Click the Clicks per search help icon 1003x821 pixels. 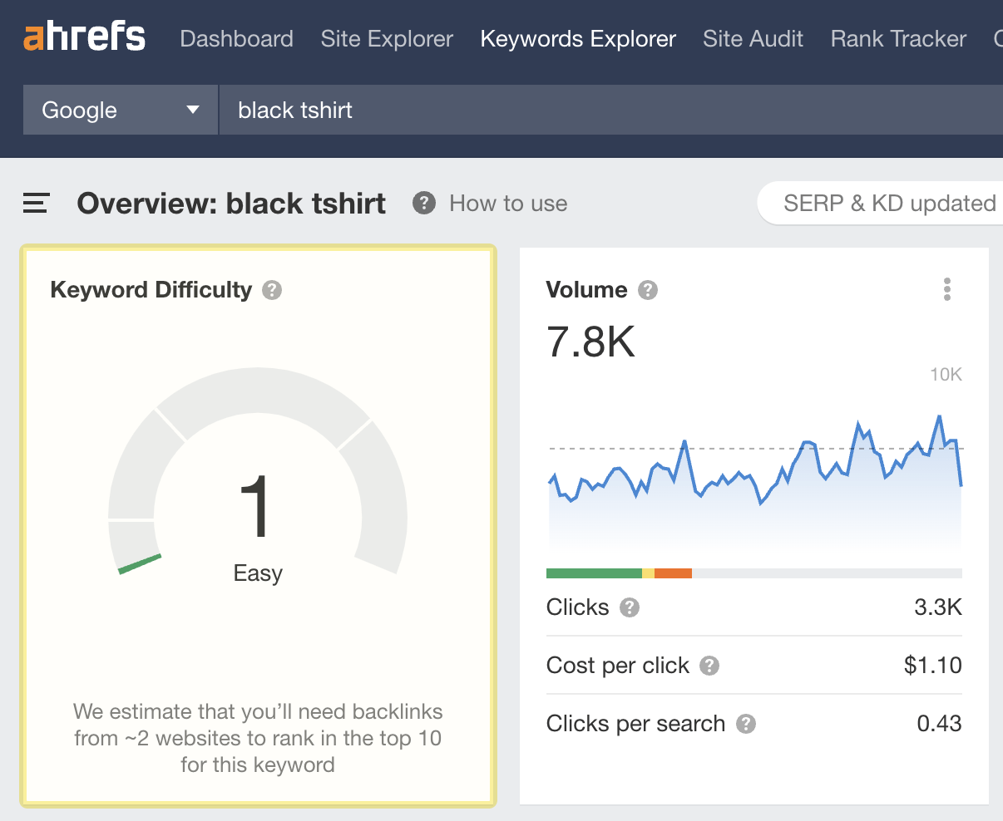[x=746, y=724]
